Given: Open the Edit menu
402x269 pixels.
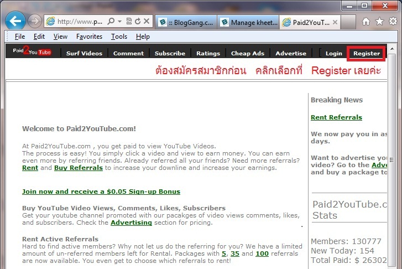Looking at the screenshot, I should 39,37.
